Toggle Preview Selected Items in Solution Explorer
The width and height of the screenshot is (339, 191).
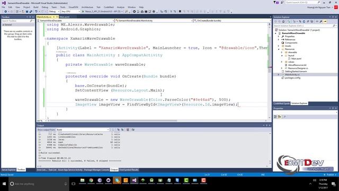point(325,21)
